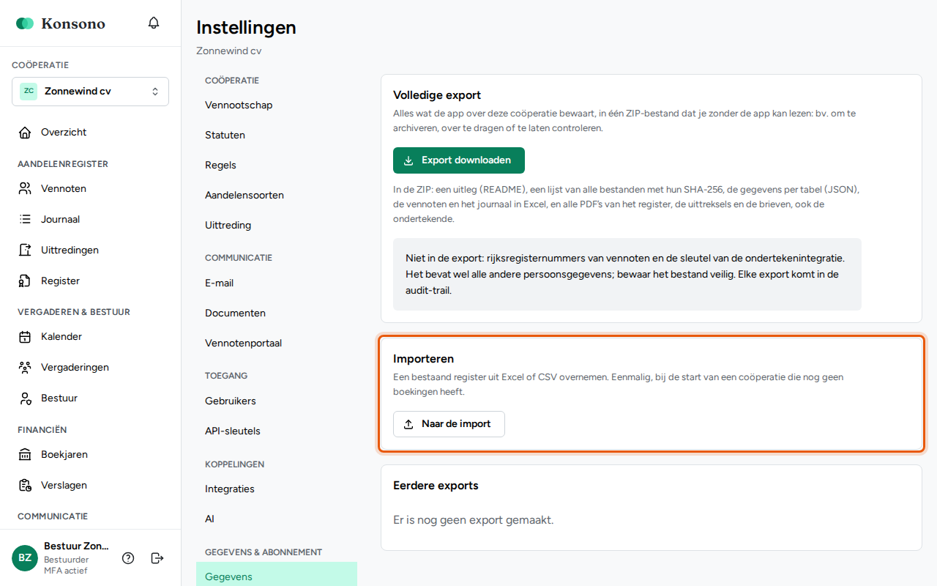Viewport: 937px width, 586px height.
Task: Click the Boekjaren bank icon
Action: 26,455
